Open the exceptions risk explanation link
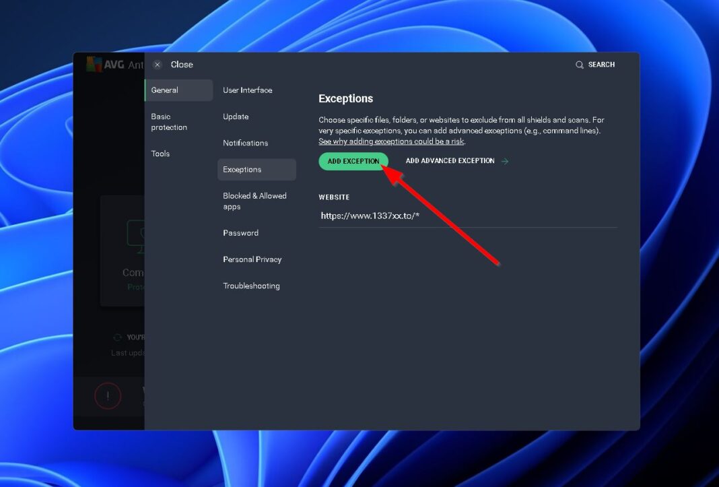The width and height of the screenshot is (719, 487). 391,141
